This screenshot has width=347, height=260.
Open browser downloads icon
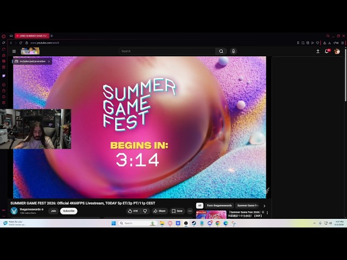point(329,43)
